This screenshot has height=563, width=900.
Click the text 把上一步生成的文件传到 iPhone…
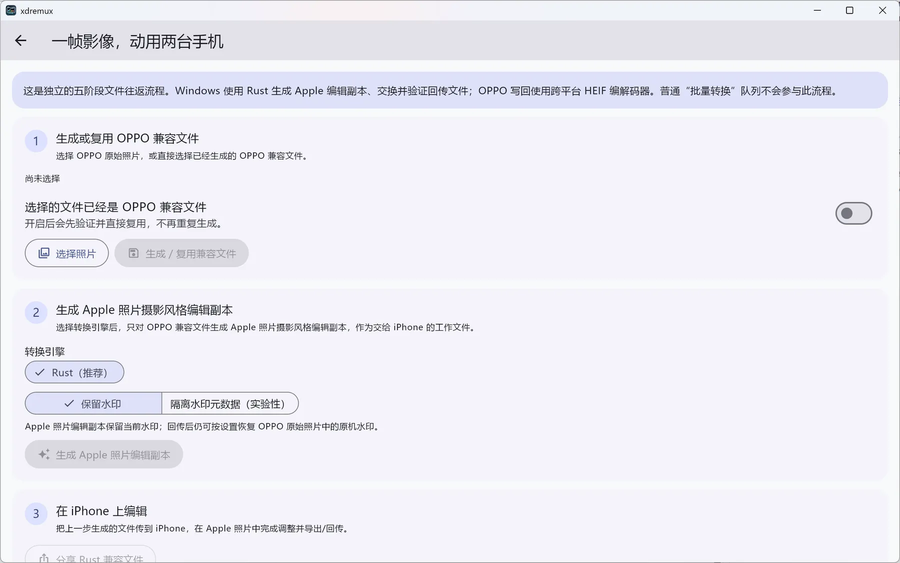point(204,529)
